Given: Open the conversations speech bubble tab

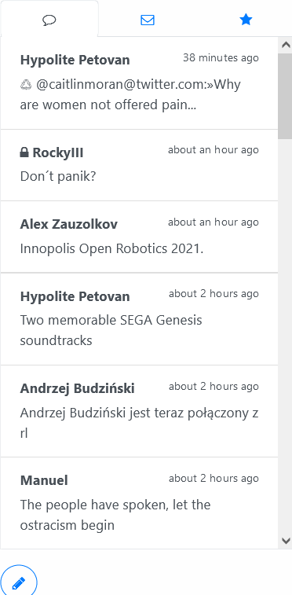Looking at the screenshot, I should tap(49, 20).
